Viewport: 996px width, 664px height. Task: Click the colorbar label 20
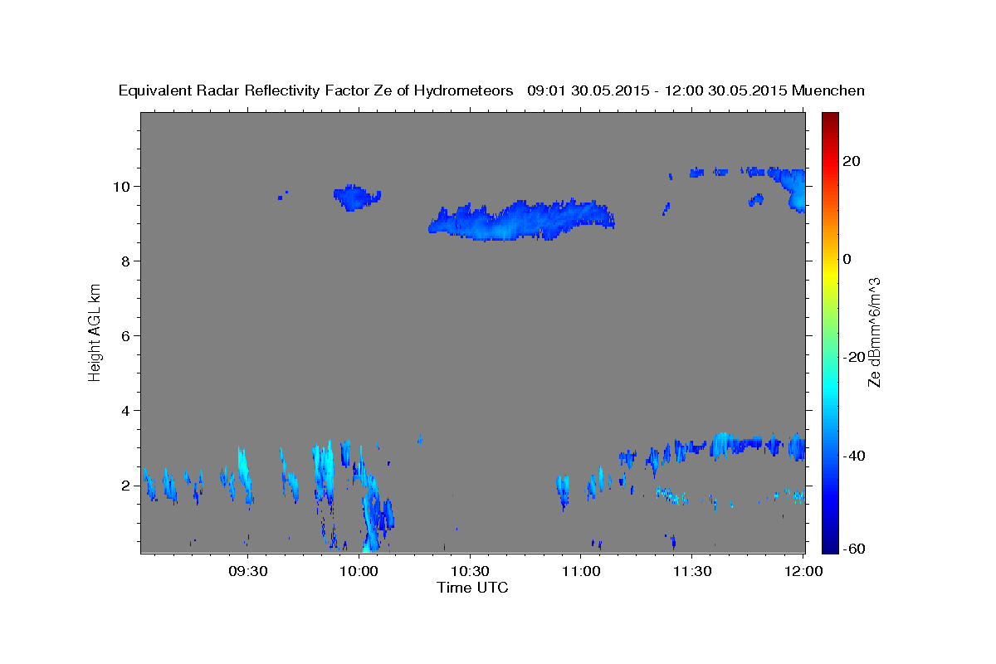pos(851,161)
